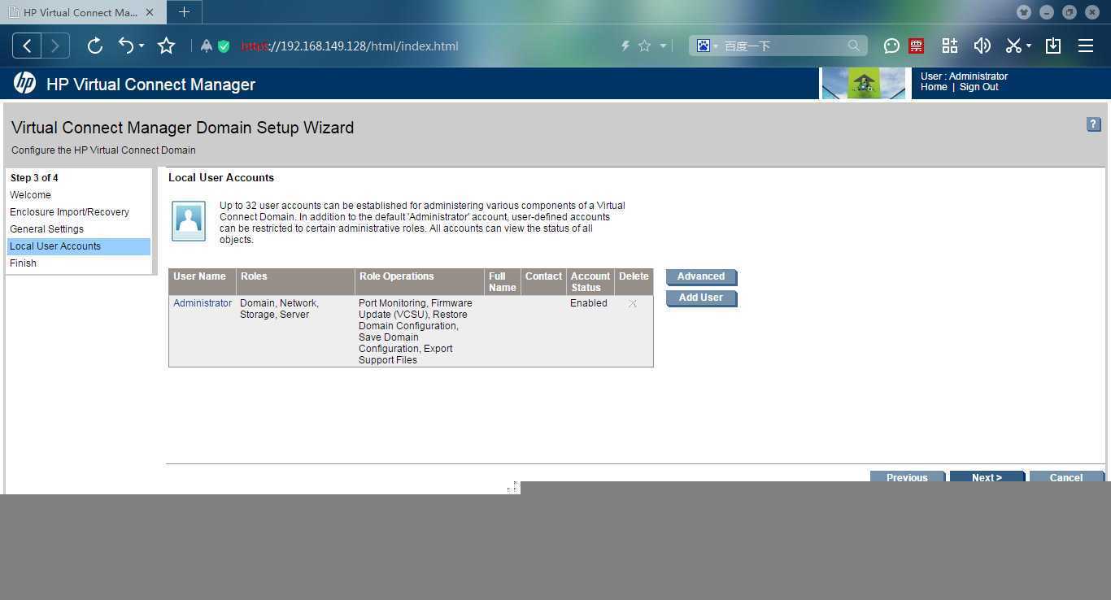Click the Full Name column header
This screenshot has height=600, width=1111.
tap(502, 282)
